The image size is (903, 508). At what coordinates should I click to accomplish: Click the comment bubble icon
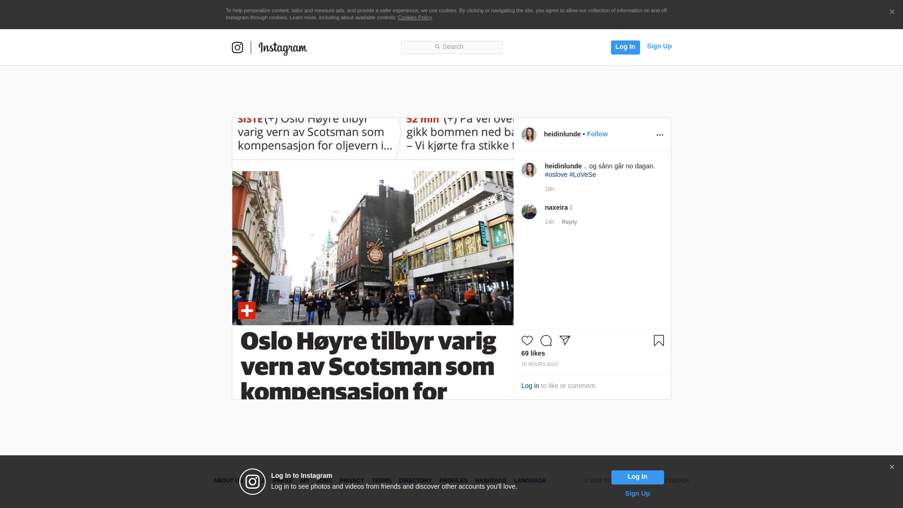pyautogui.click(x=546, y=341)
